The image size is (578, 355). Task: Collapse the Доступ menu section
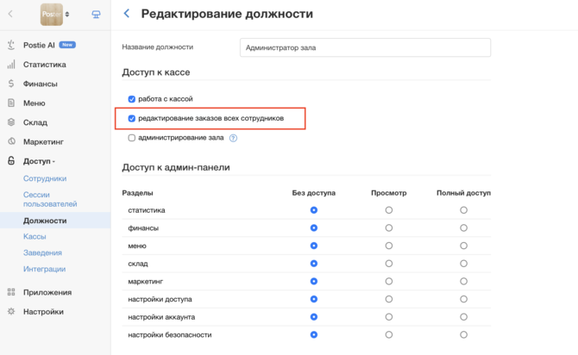click(39, 161)
